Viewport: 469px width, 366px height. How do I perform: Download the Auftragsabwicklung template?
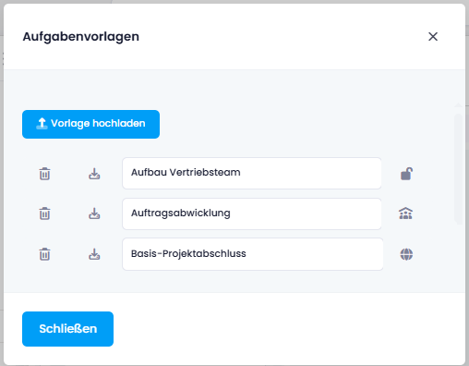[94, 213]
